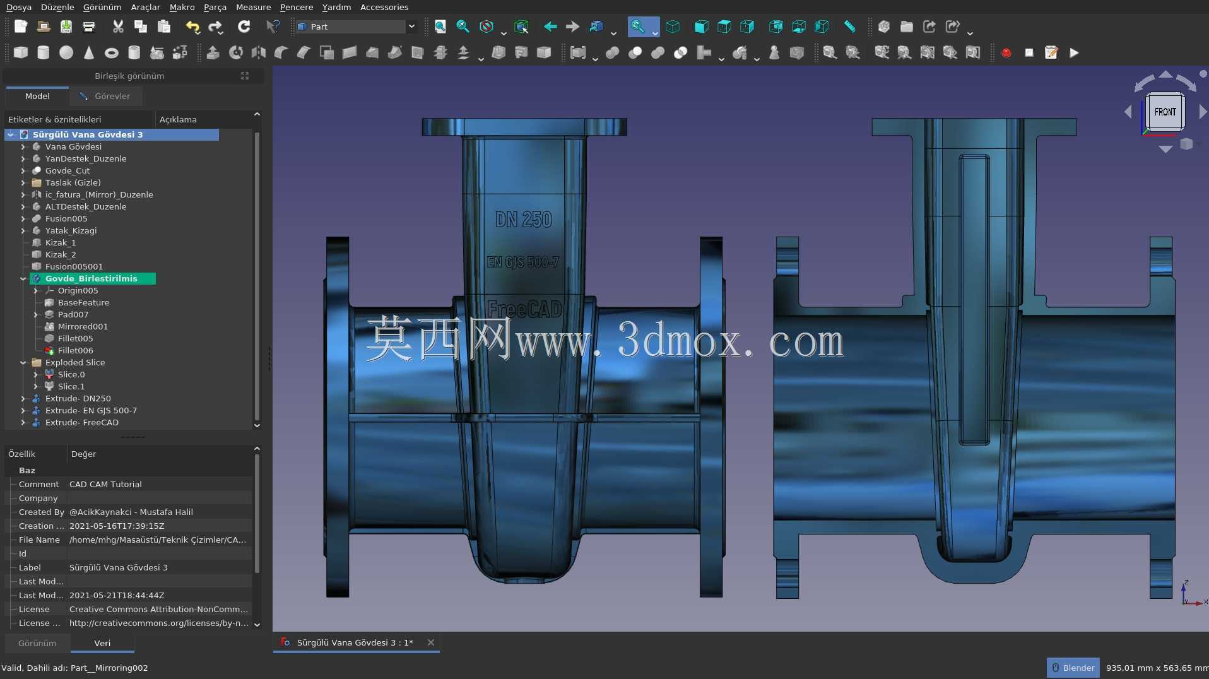
Task: Create a Sphere primitive solid
Action: pyautogui.click(x=66, y=52)
